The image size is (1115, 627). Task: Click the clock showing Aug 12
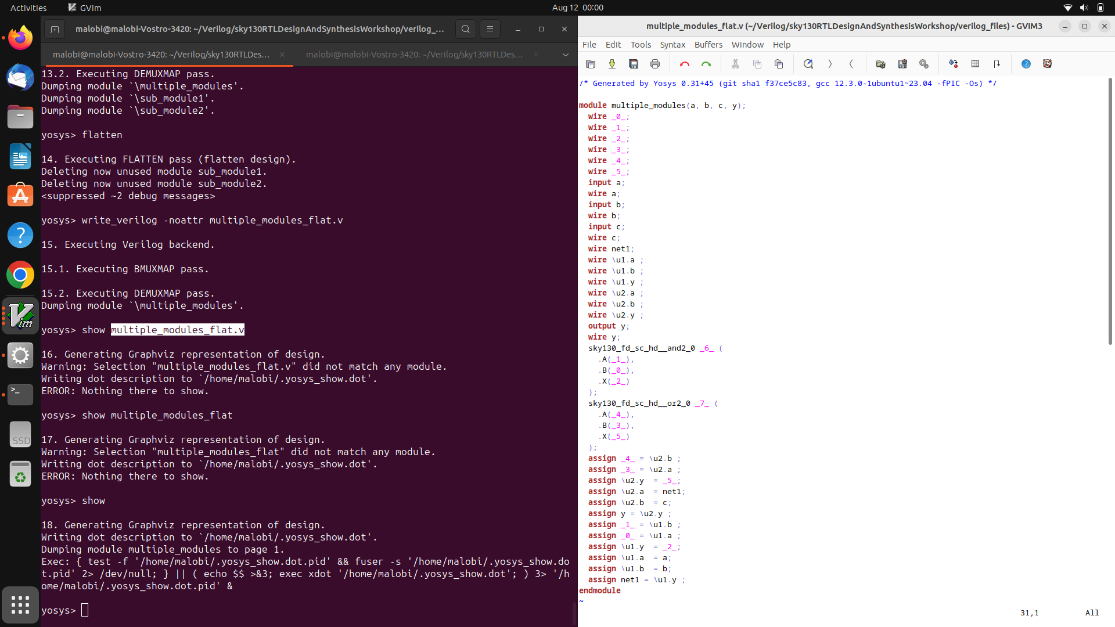[577, 8]
